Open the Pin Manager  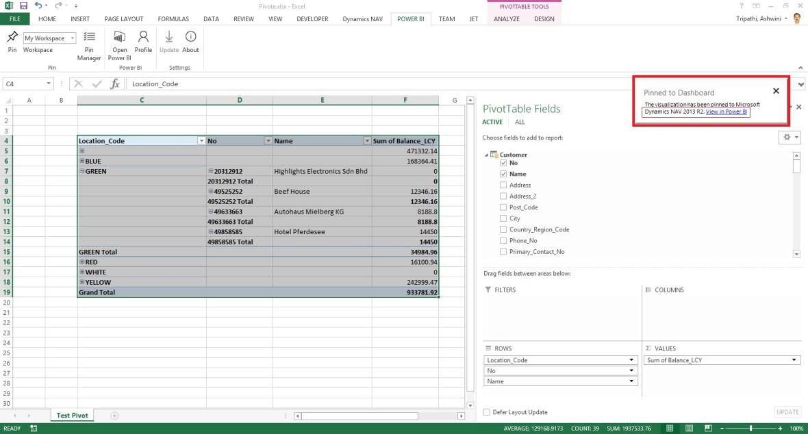(89, 42)
